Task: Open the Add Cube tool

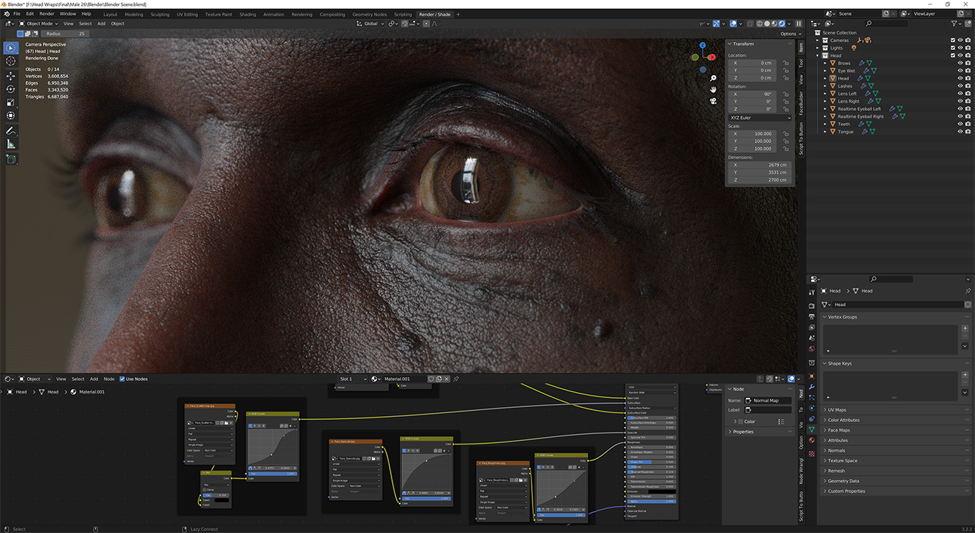Action: [x=10, y=158]
